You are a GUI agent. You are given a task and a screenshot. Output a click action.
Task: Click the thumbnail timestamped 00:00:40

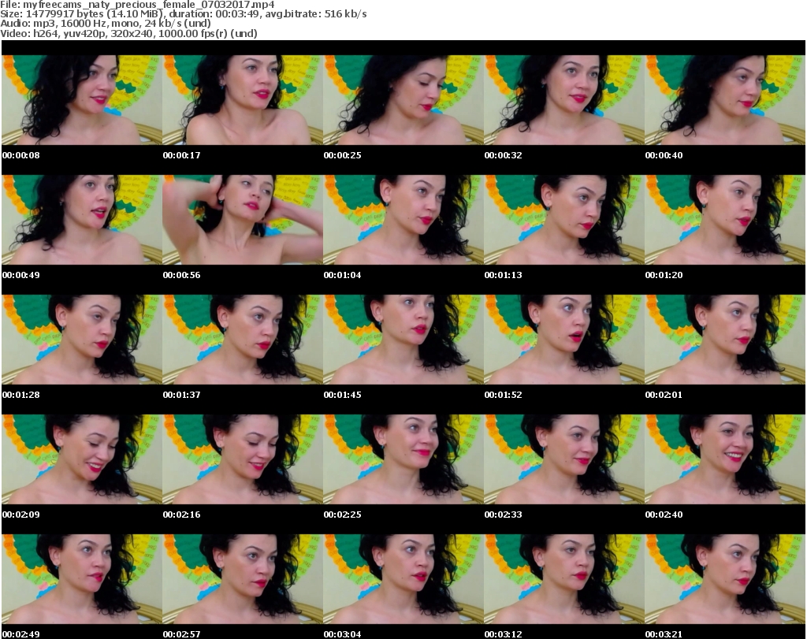(x=725, y=100)
